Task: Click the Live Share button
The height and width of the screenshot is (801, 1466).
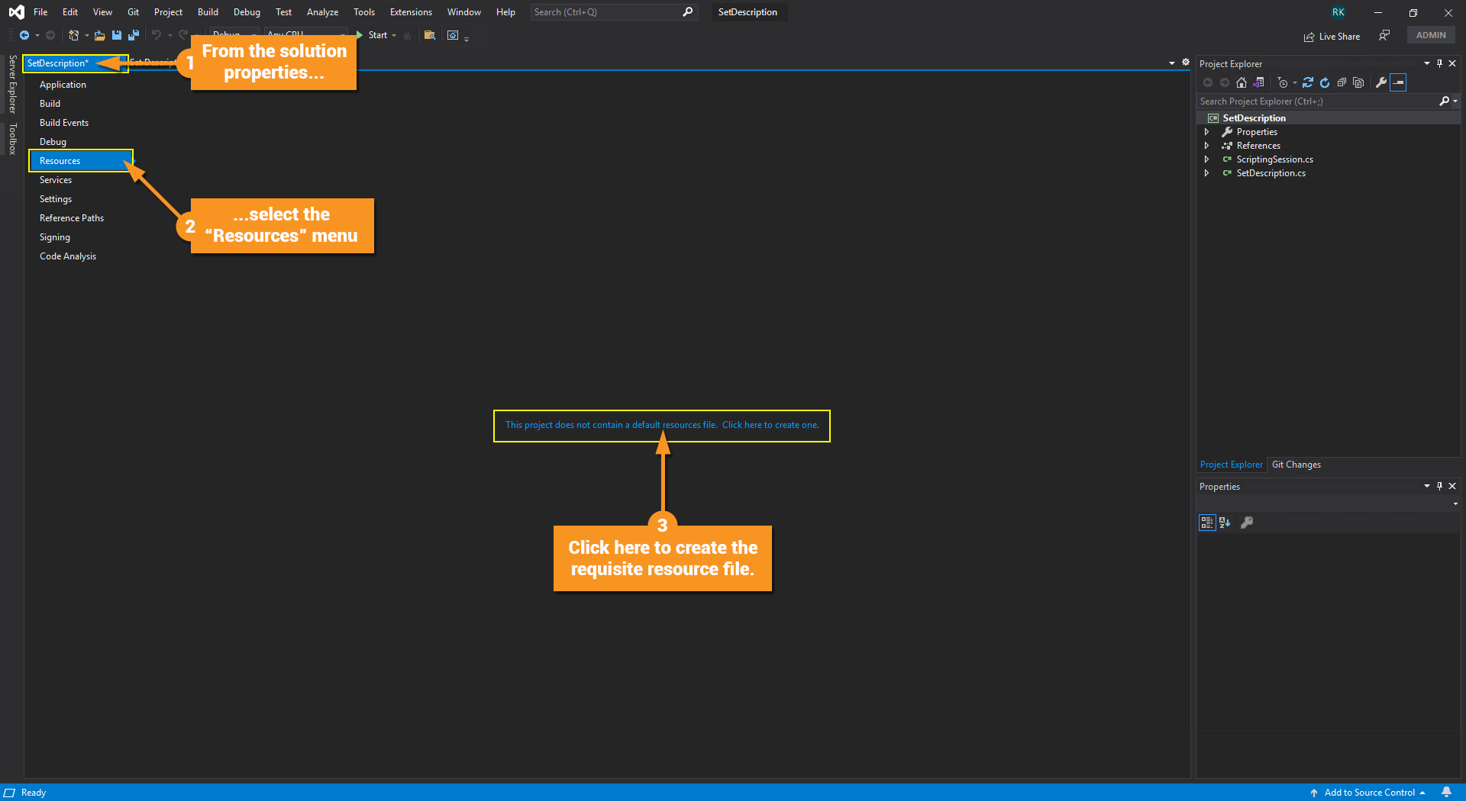Action: pos(1332,36)
